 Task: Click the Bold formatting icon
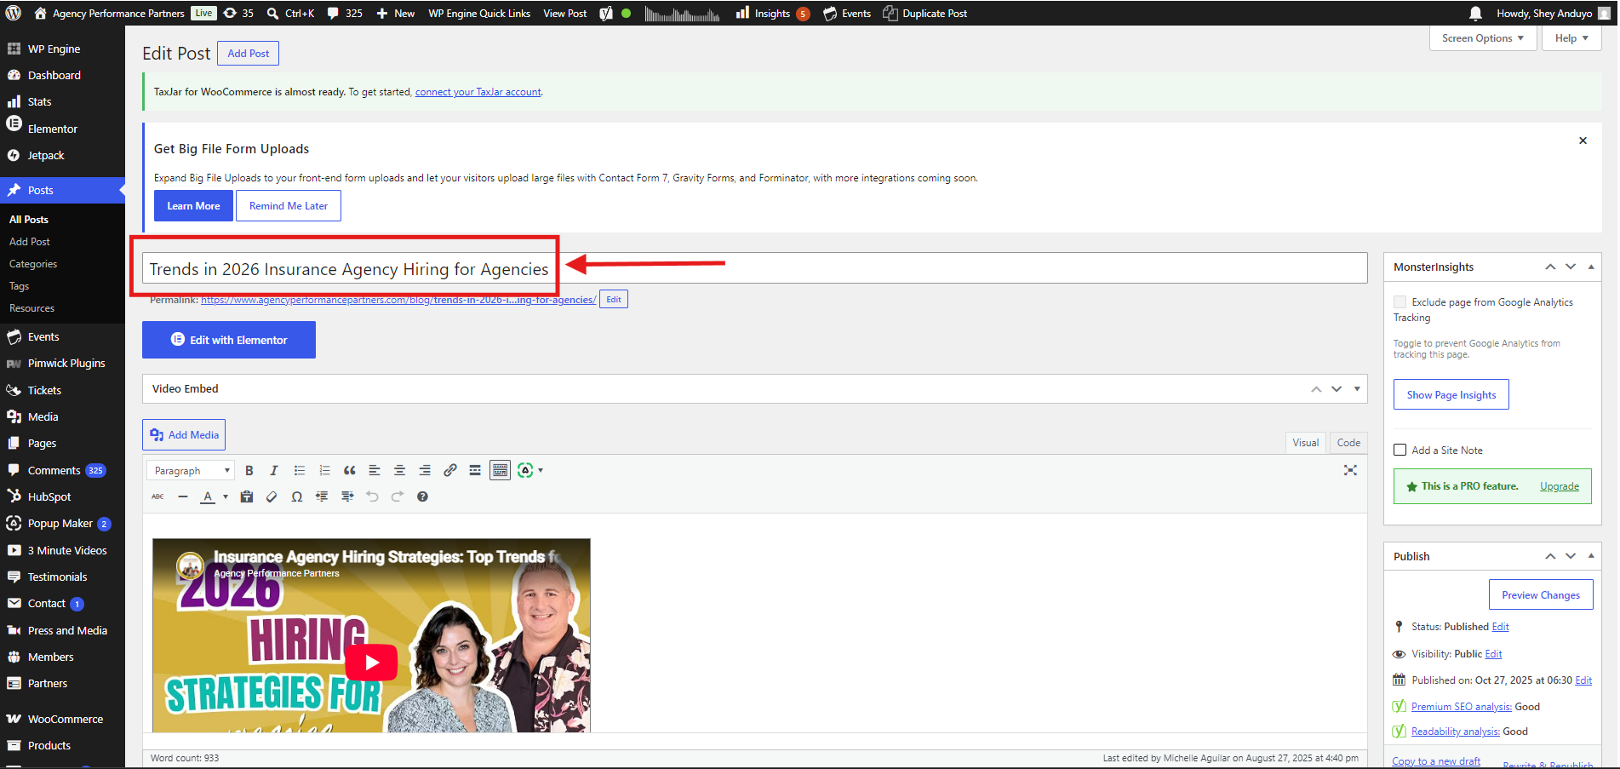click(249, 470)
